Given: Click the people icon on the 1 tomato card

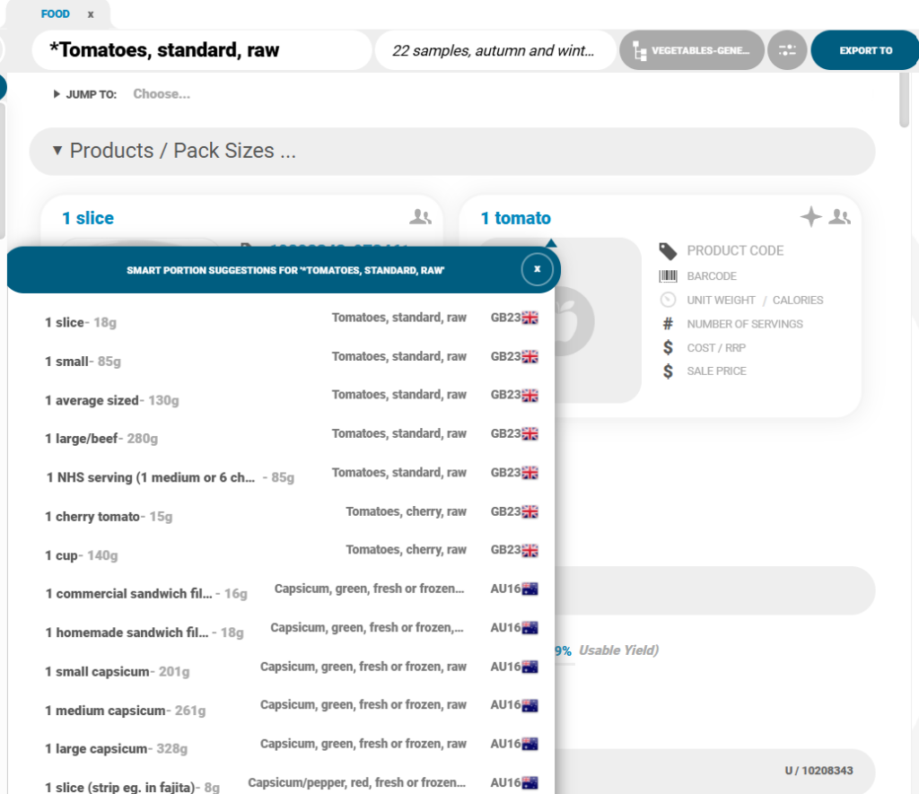Looking at the screenshot, I should point(840,217).
